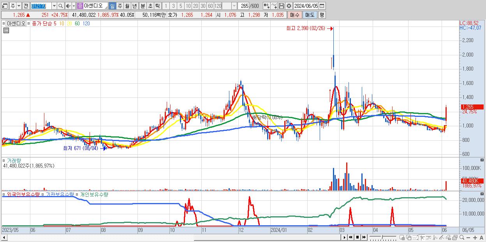The image size is (486, 242).
Task: Toggle the small box beside 종가 단순
Action: click(x=29, y=23)
